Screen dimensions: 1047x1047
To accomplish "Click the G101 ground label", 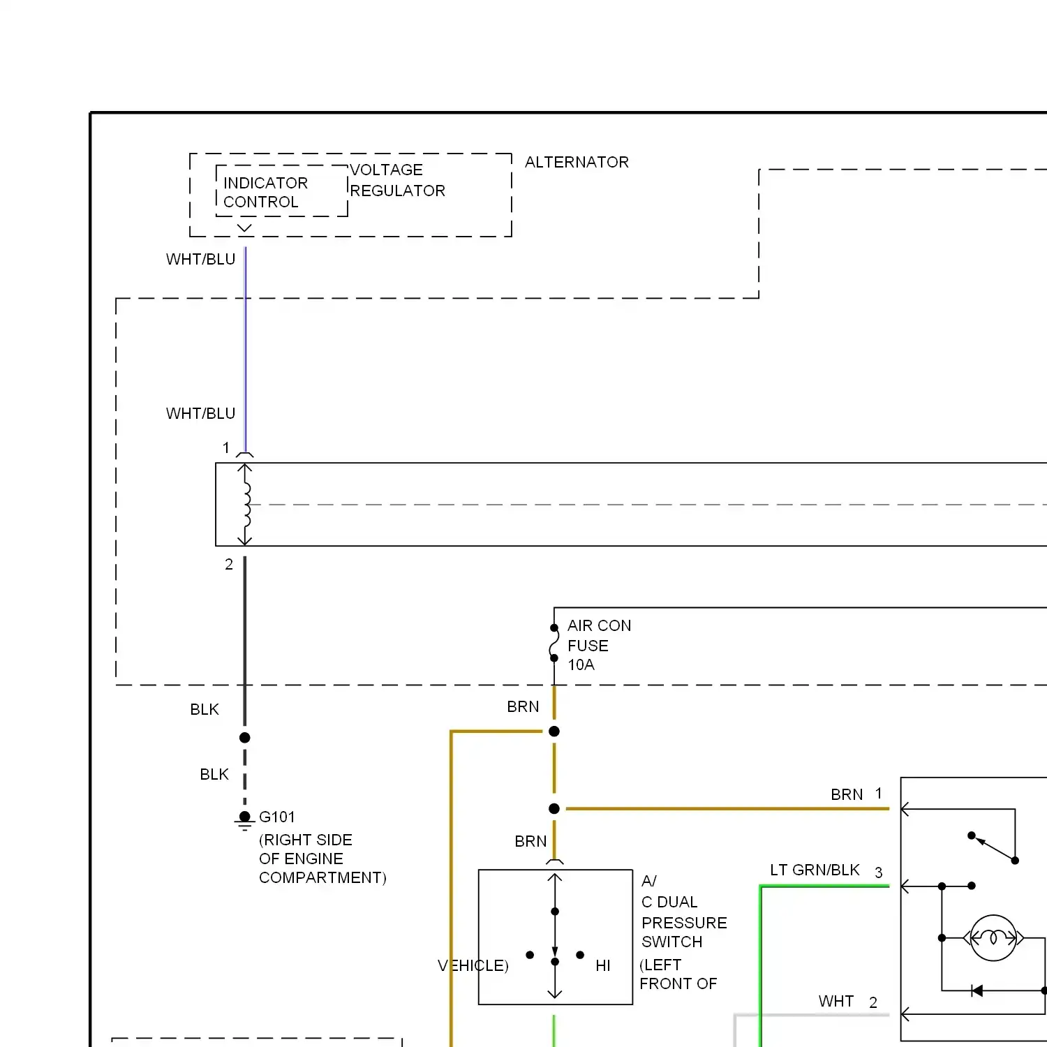I will click(x=277, y=817).
